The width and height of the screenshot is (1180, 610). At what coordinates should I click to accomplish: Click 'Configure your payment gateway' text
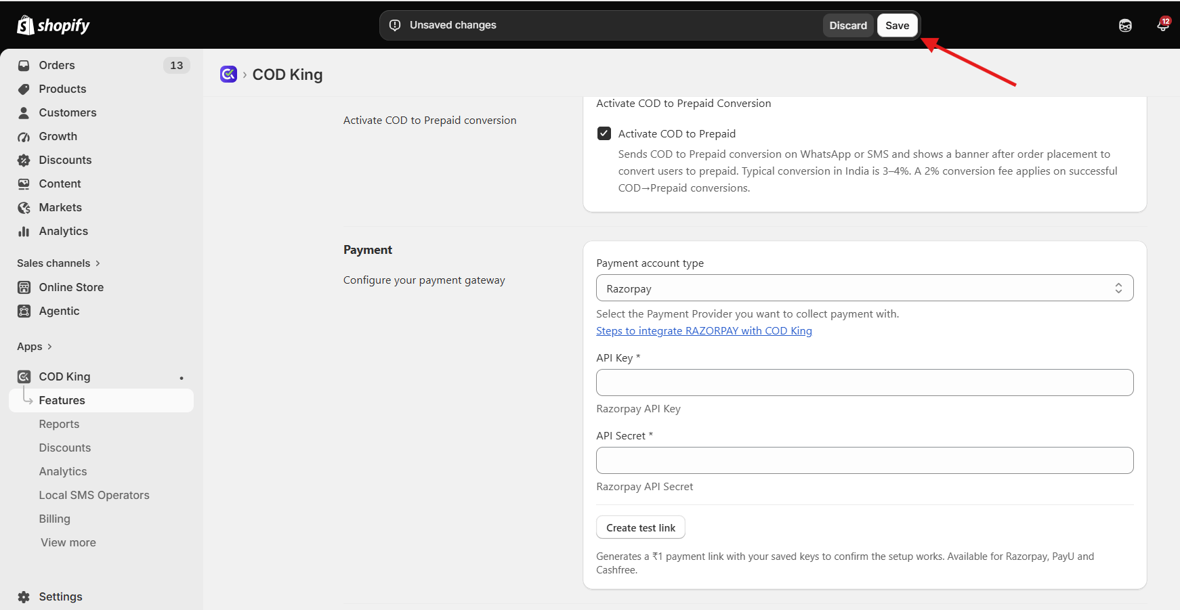pyautogui.click(x=424, y=280)
